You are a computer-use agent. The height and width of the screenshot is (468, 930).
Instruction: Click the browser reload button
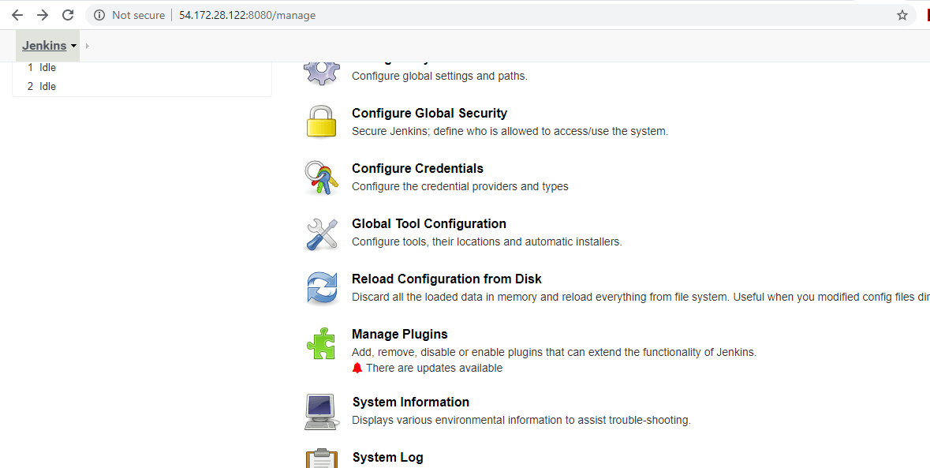tap(68, 15)
